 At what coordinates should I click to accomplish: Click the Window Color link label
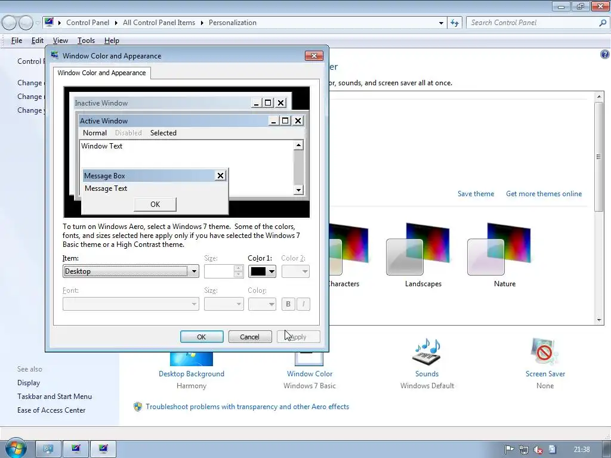(310, 374)
